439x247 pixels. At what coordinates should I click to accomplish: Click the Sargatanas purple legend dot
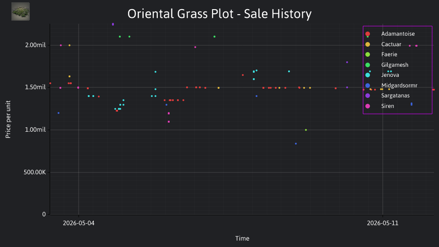(368, 96)
